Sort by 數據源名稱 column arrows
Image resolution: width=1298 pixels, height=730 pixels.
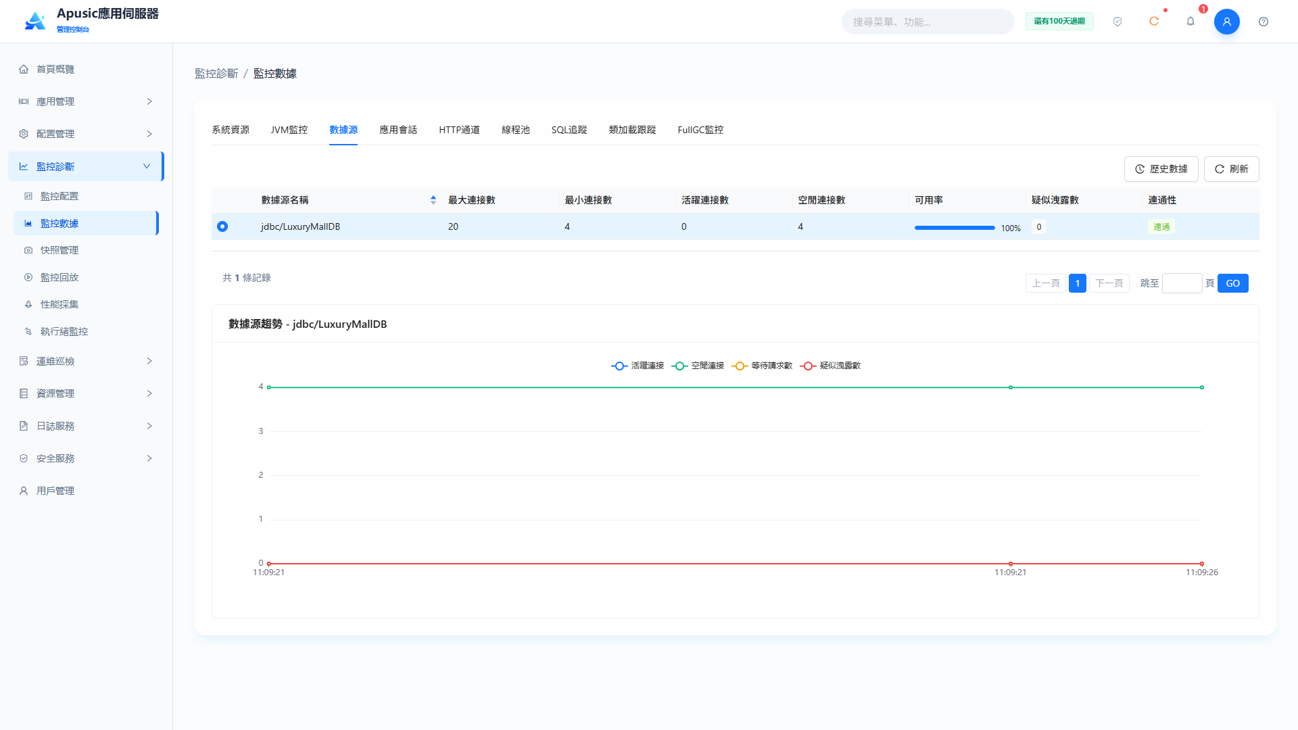pyautogui.click(x=433, y=200)
